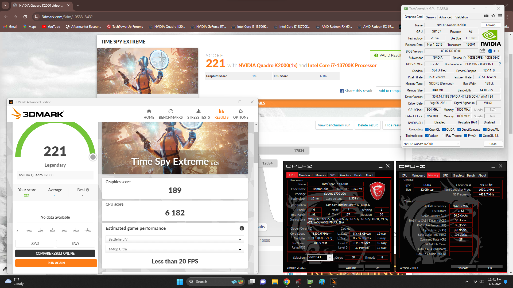Switch to Sensors tab in GPU-Z
The height and width of the screenshot is (288, 513).
tap(431, 17)
